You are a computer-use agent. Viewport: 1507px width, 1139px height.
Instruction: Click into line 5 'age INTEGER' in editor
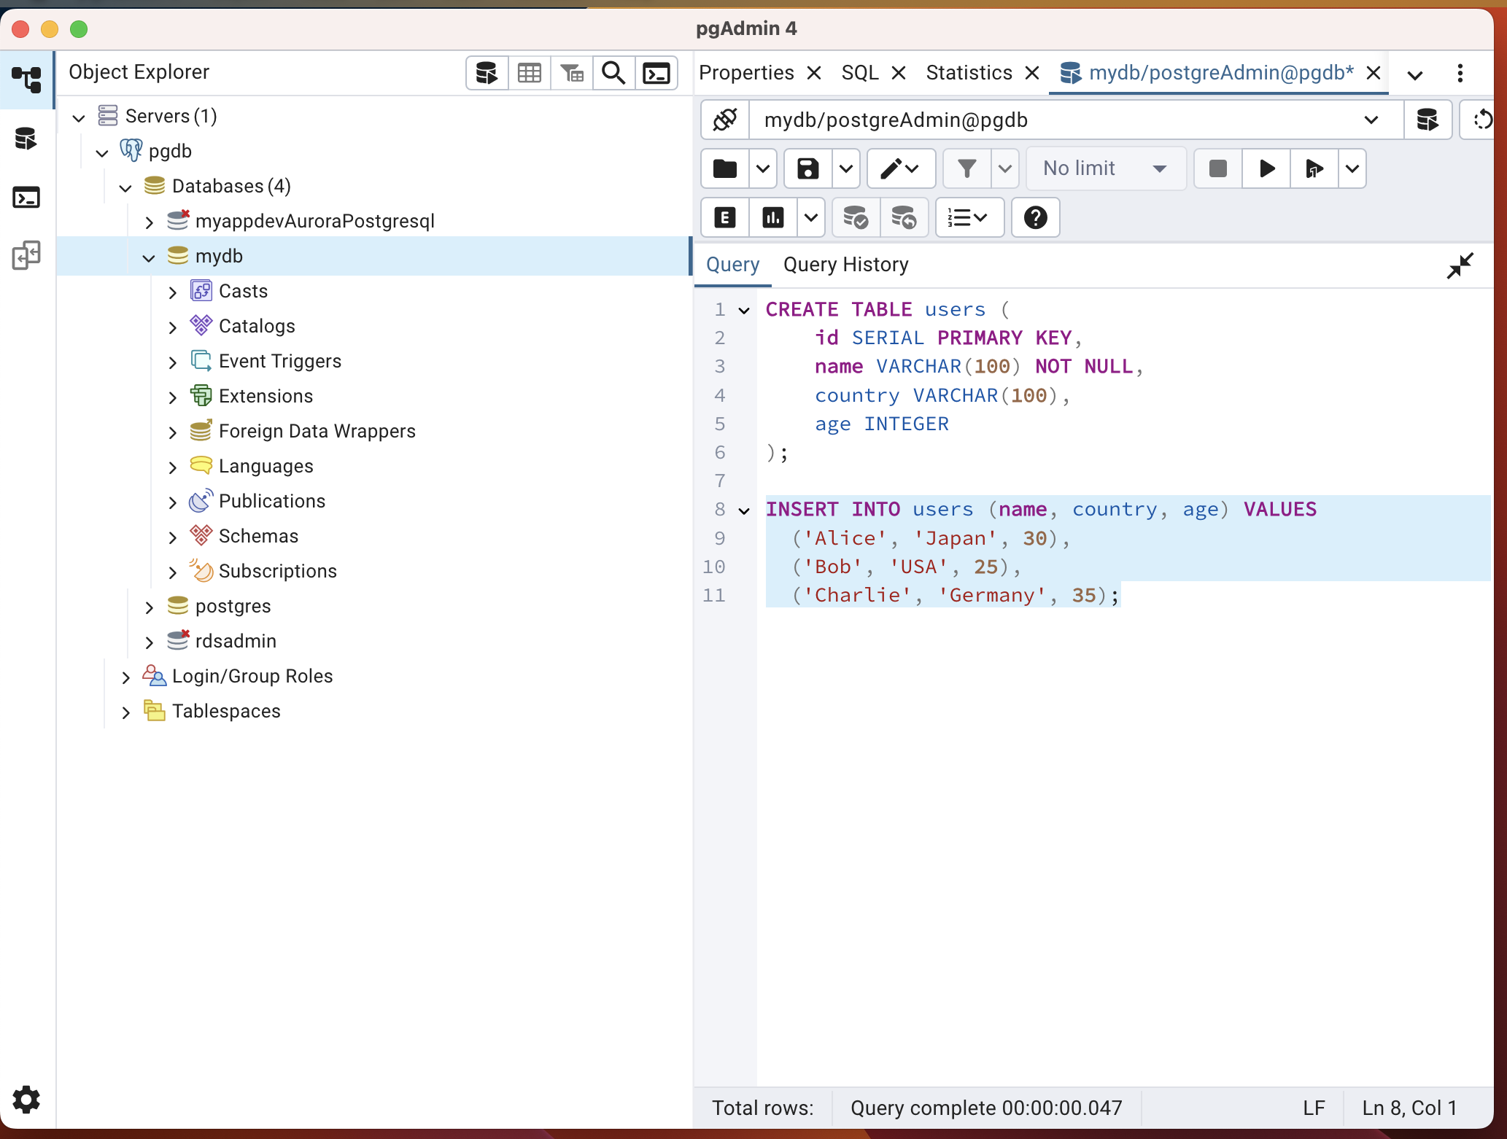tap(881, 424)
